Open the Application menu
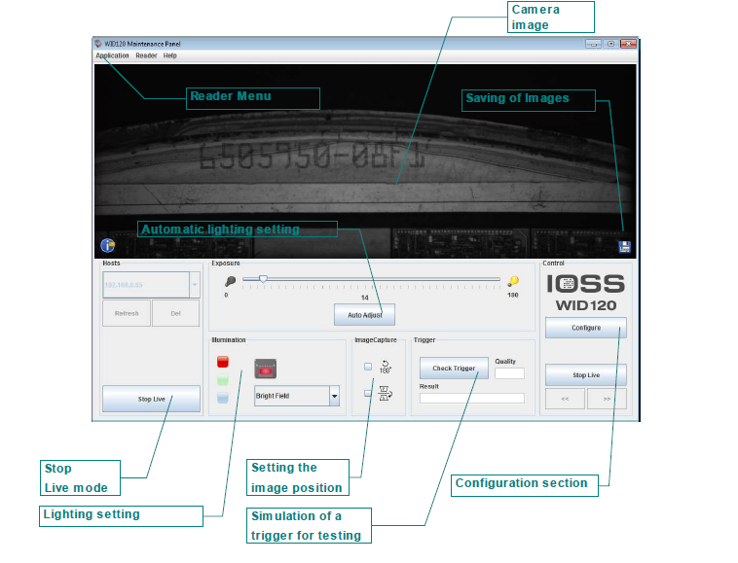The width and height of the screenshot is (738, 563). (x=112, y=55)
